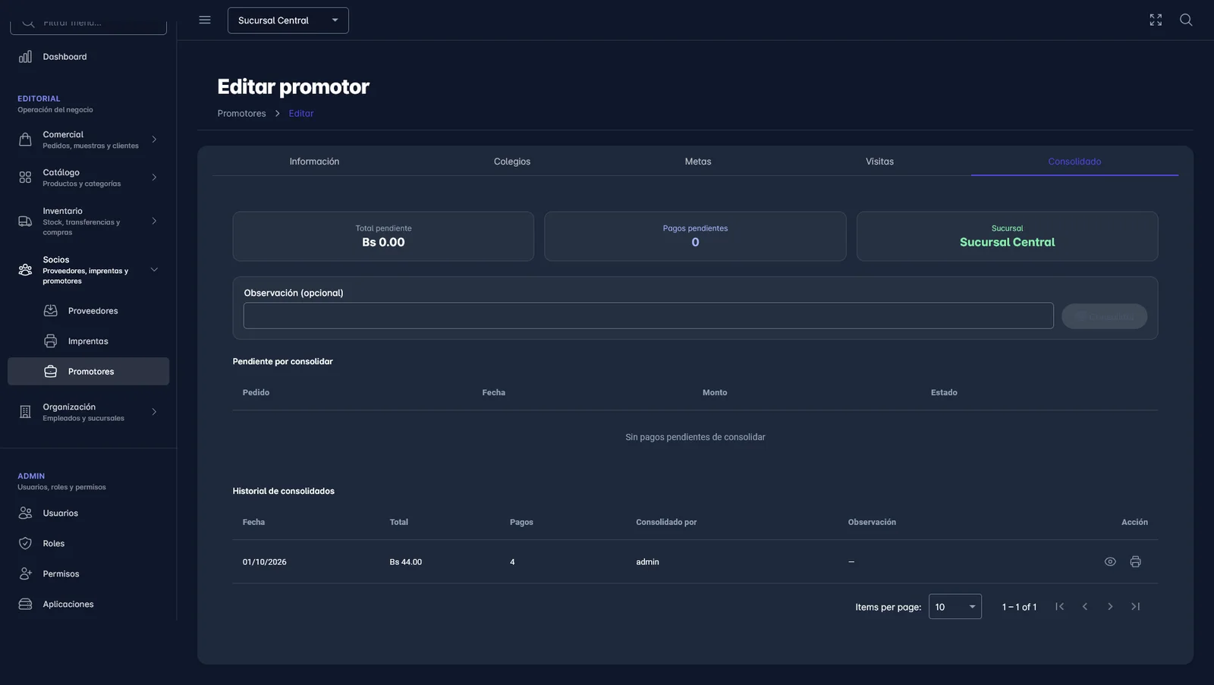Screen dimensions: 1214x685
Task: Open Roles admin page
Action: point(88,544)
